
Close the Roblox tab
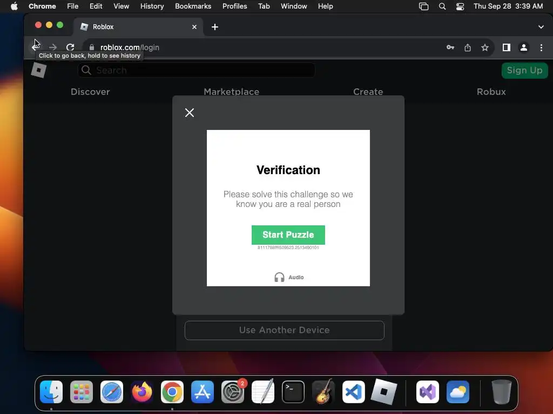[x=194, y=27]
